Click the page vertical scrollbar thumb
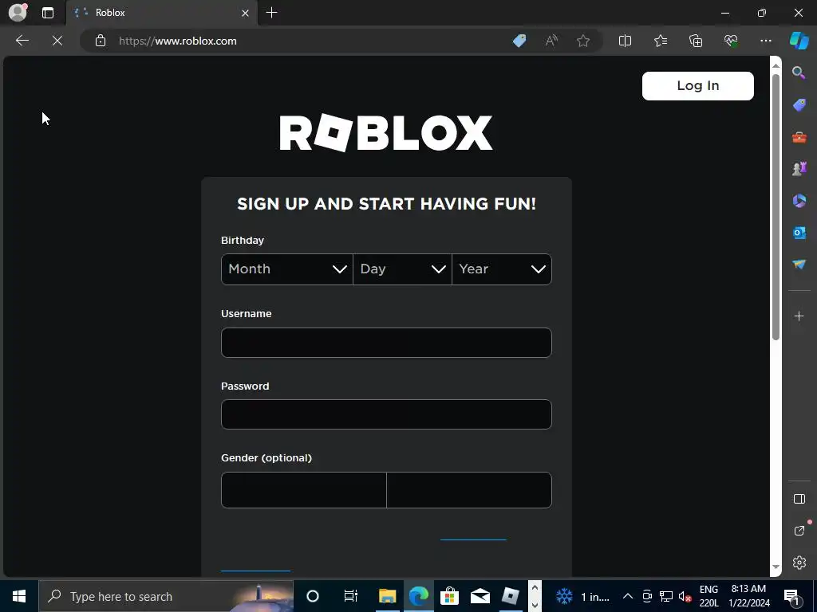This screenshot has height=612, width=817. click(776, 207)
